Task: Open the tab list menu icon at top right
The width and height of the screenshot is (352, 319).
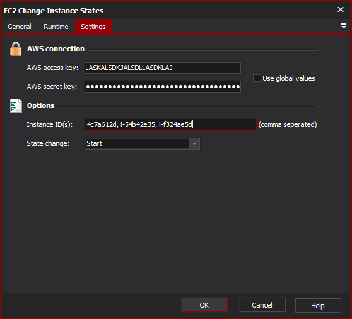Action: [x=343, y=26]
